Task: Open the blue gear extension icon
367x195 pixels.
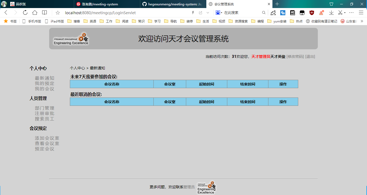Action: pos(283,12)
